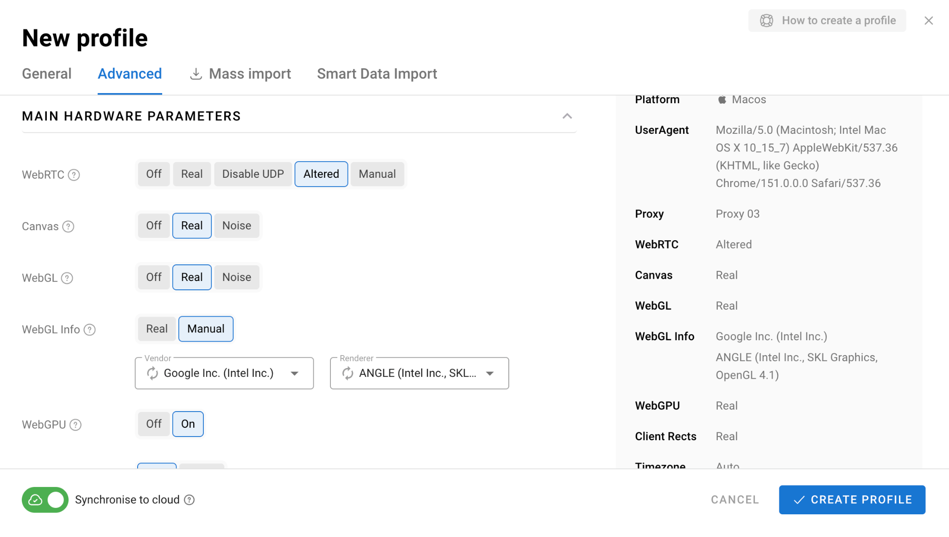Click the Apple Macos platform icon
Image resolution: width=949 pixels, height=537 pixels.
point(722,100)
